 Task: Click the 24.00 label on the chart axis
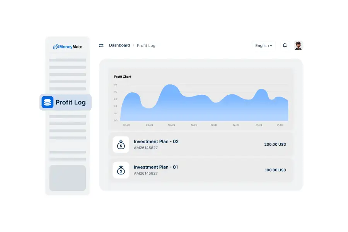pos(280,125)
